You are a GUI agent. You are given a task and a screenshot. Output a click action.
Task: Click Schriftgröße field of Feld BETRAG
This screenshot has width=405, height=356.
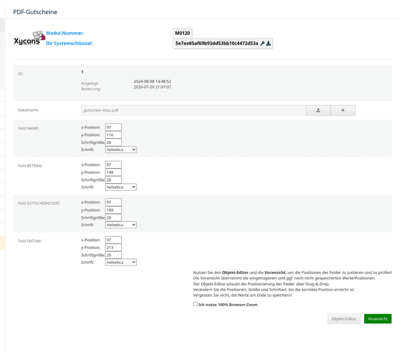pyautogui.click(x=113, y=180)
